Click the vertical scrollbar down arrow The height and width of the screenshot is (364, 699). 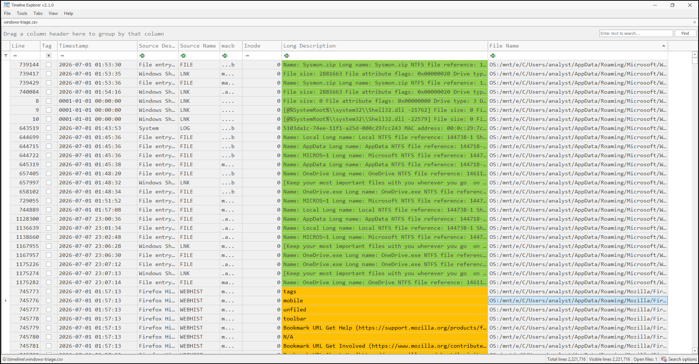pos(695,351)
